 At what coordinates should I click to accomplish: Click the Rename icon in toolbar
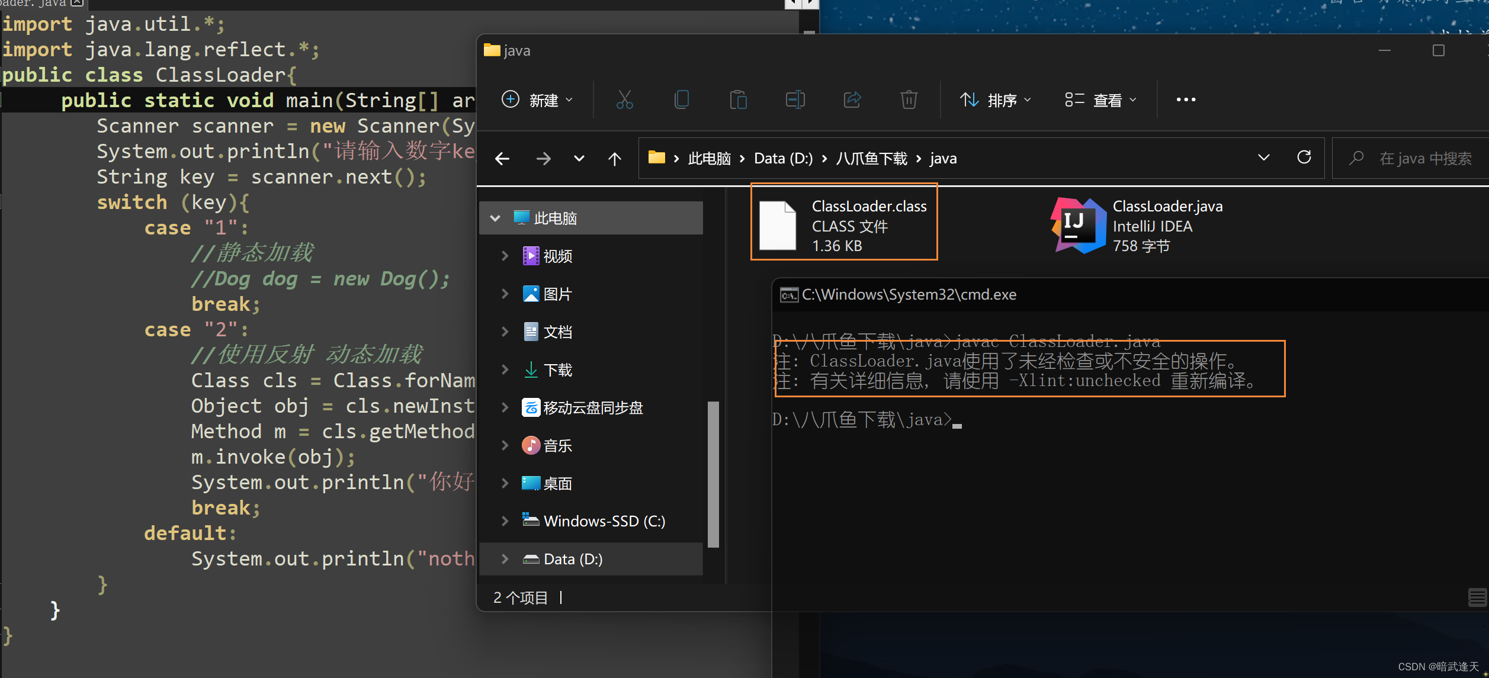click(795, 99)
